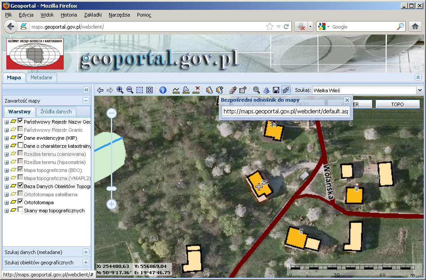
Task: Open the Zakładki menu
Action: 93,15
